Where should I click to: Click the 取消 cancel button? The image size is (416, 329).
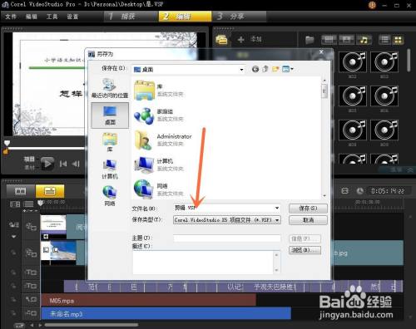(308, 220)
